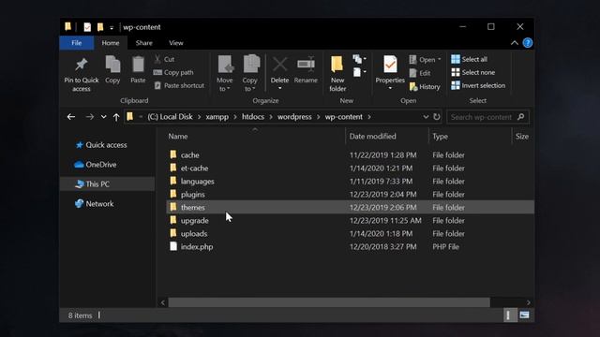Select Quick access in the sidebar
This screenshot has width=600, height=337.
click(x=101, y=145)
